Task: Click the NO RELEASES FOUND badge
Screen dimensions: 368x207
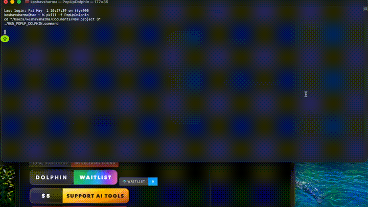Action: tap(95, 164)
